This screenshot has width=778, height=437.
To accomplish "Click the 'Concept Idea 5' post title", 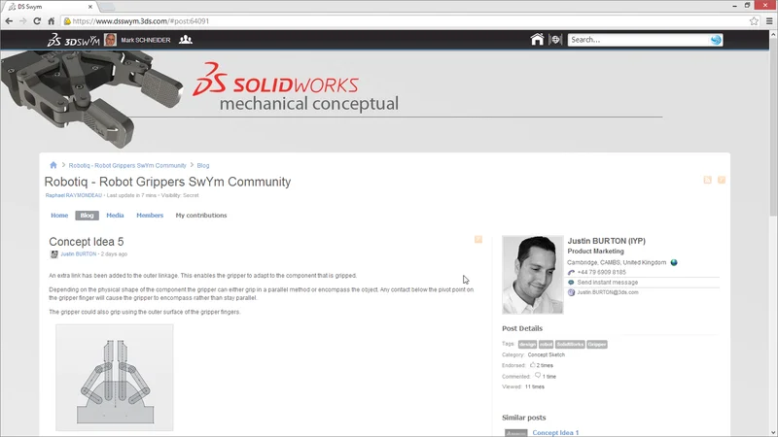I will tap(87, 242).
